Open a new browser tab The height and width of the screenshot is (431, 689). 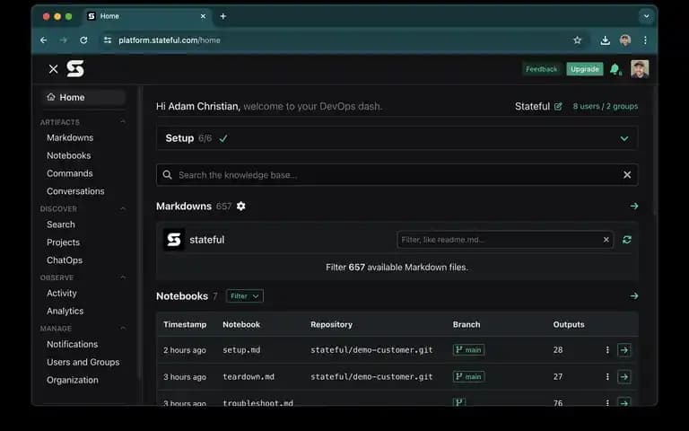(x=223, y=16)
